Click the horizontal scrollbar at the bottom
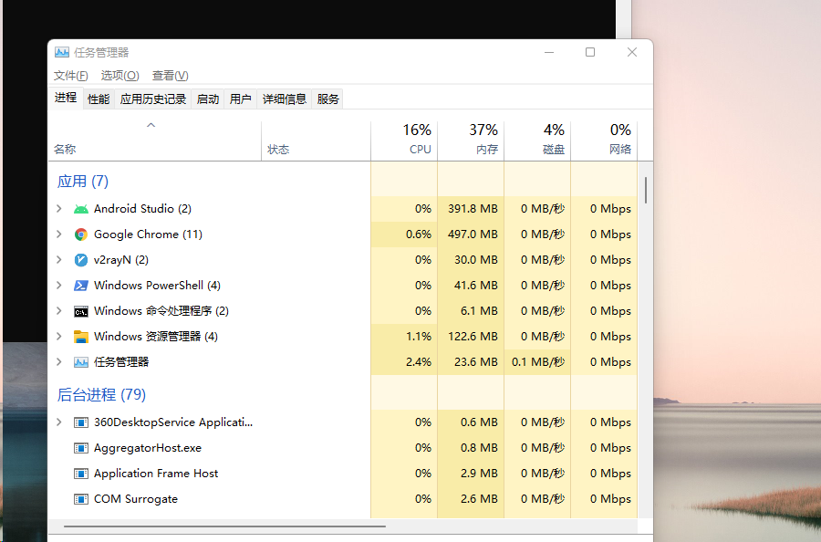Screen dimensions: 821x542 click(224, 526)
